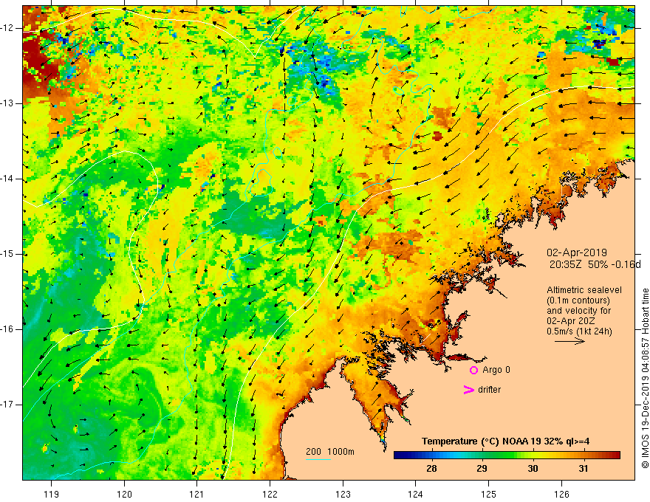
Task: Click the '20:35Z 50% -0.16d' text
Action: click(595, 264)
